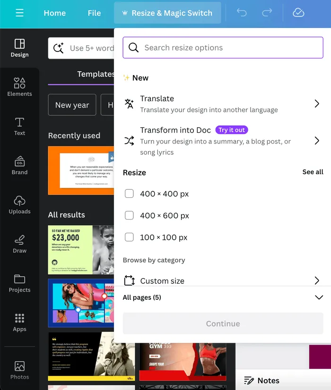Click the Search resize options field

pos(223,48)
